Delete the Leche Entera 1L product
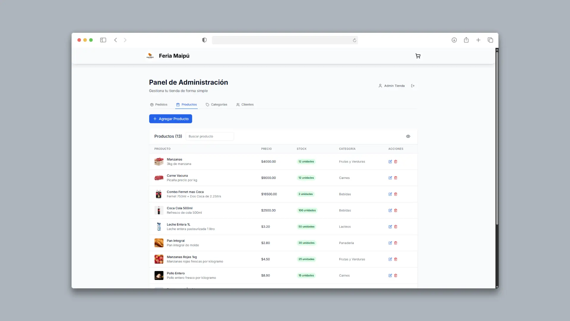The width and height of the screenshot is (570, 321). [396, 227]
